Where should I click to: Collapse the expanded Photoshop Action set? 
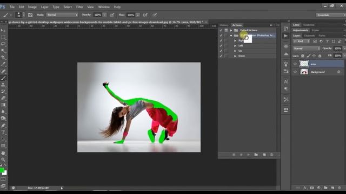point(231,36)
